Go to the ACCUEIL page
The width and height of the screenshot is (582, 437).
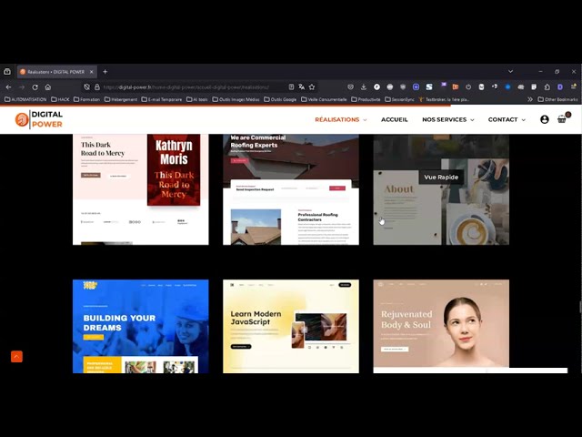(394, 119)
